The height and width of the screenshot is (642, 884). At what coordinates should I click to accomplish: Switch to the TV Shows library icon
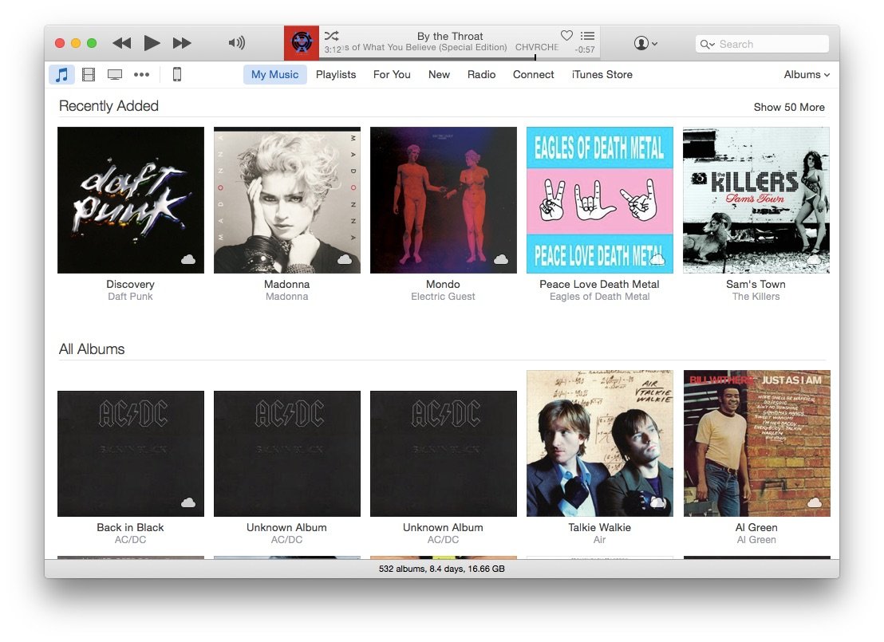[115, 74]
